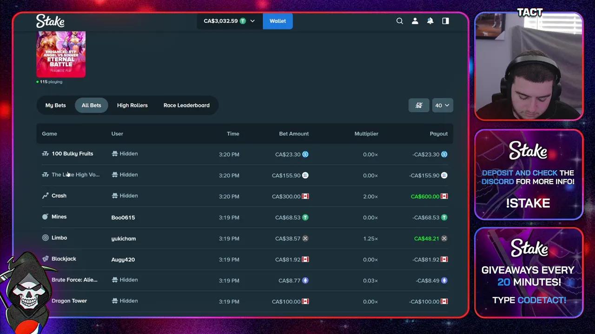
Task: Click the 115 playing count text
Action: click(x=51, y=82)
